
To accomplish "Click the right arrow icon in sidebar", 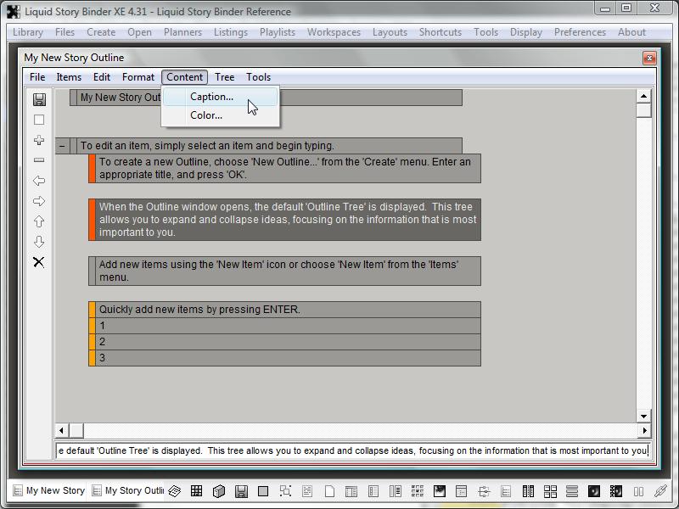I will tap(39, 201).
